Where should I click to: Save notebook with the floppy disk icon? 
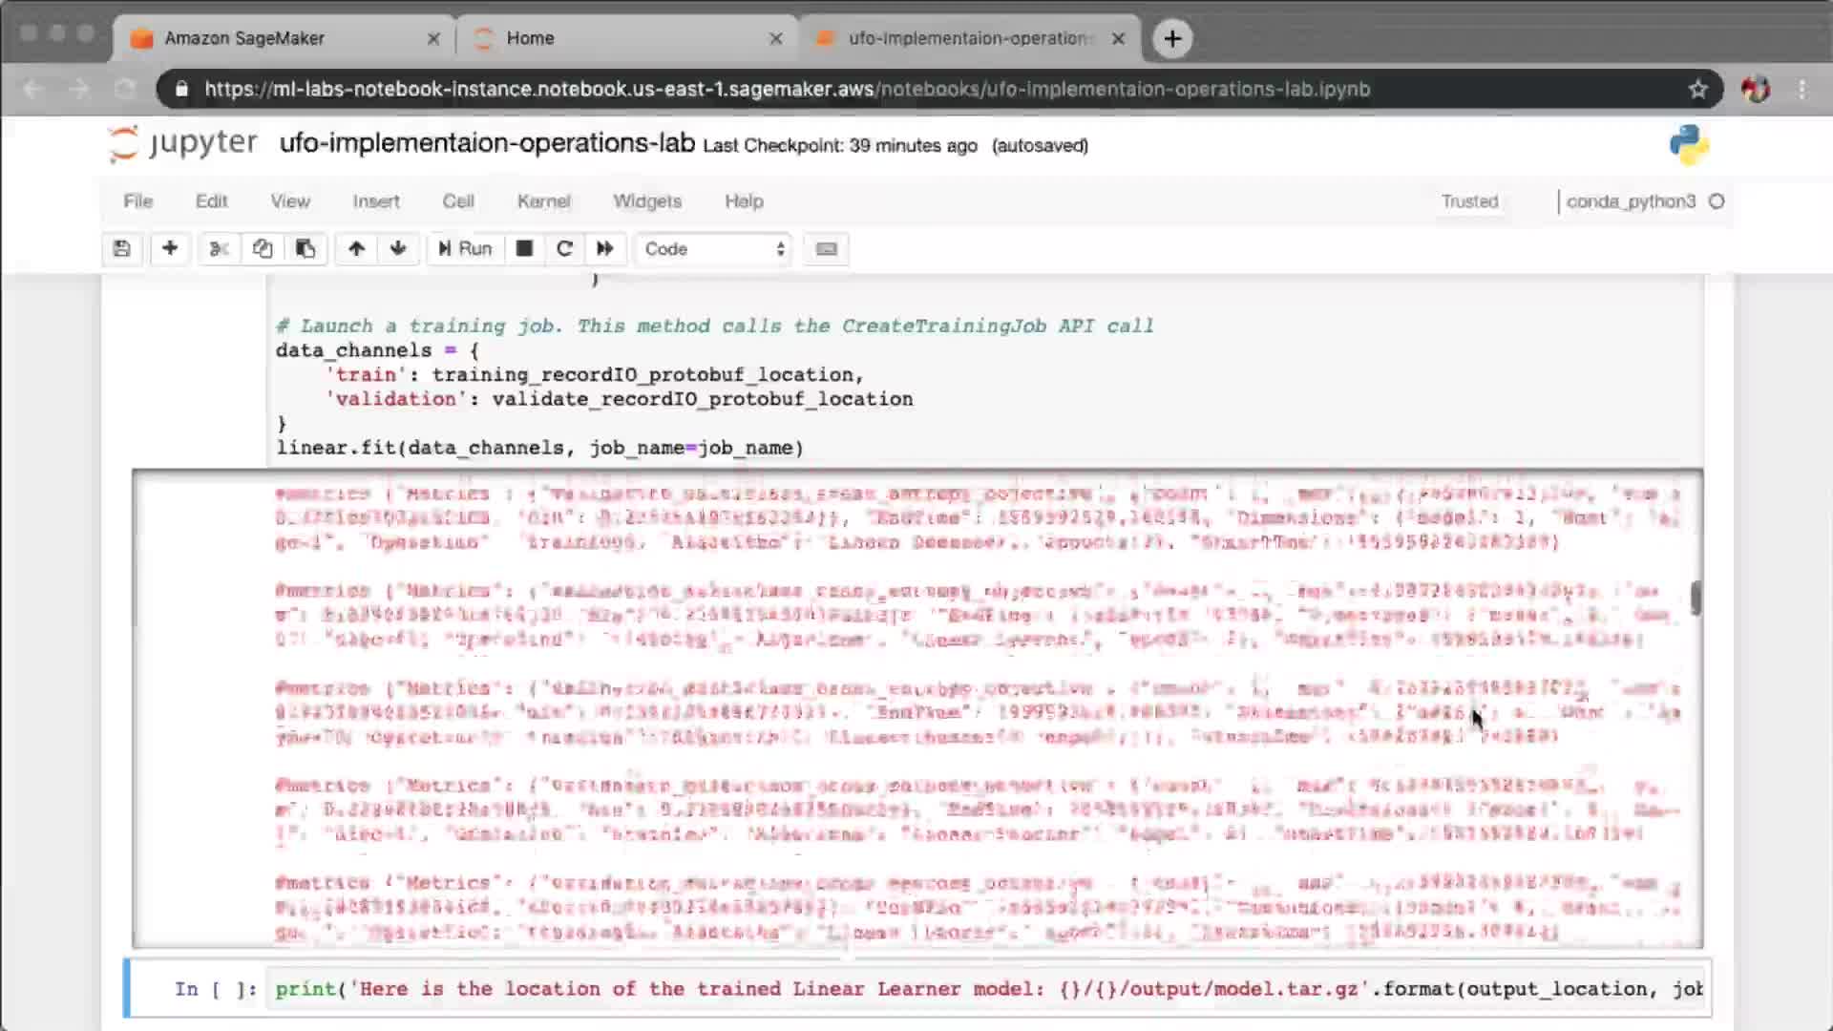pos(121,249)
